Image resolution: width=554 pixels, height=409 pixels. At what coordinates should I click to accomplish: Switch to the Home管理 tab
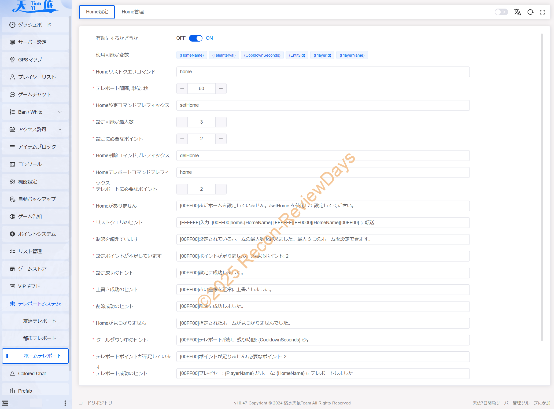click(132, 12)
